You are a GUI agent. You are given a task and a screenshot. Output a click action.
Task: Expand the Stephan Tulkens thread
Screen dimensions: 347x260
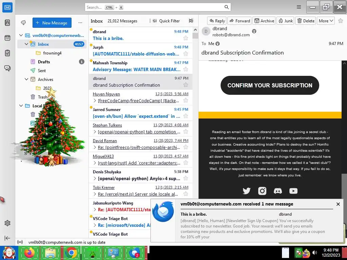[x=95, y=132]
